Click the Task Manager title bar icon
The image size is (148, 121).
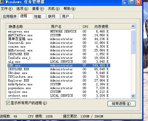[x=2, y=2]
